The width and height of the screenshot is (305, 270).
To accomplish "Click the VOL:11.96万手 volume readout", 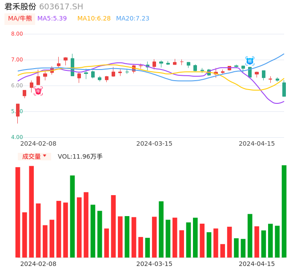I will (x=80, y=156).
